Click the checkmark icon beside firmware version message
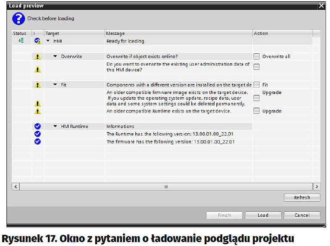The image size is (330, 246). pos(37,141)
